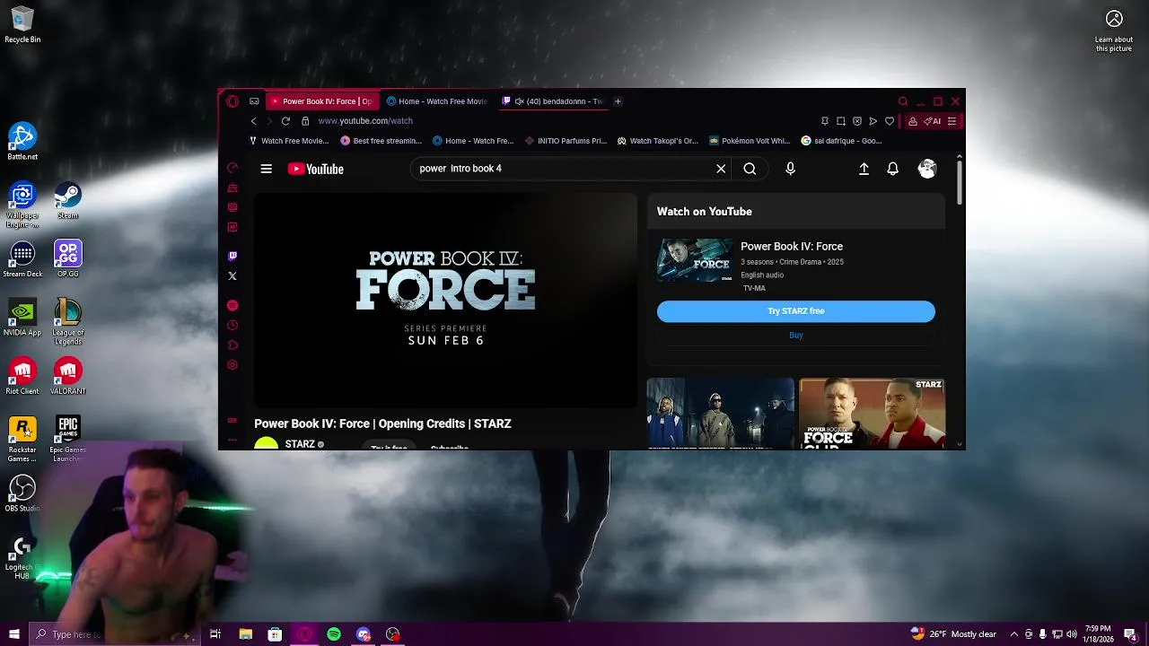Open a new browser tab with plus
Screen dimensions: 1149x646
pyautogui.click(x=618, y=101)
